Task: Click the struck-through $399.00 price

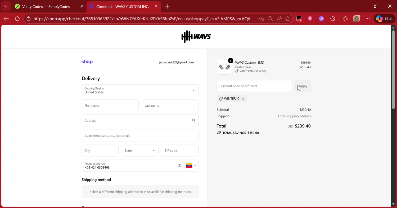Action: [x=306, y=63]
